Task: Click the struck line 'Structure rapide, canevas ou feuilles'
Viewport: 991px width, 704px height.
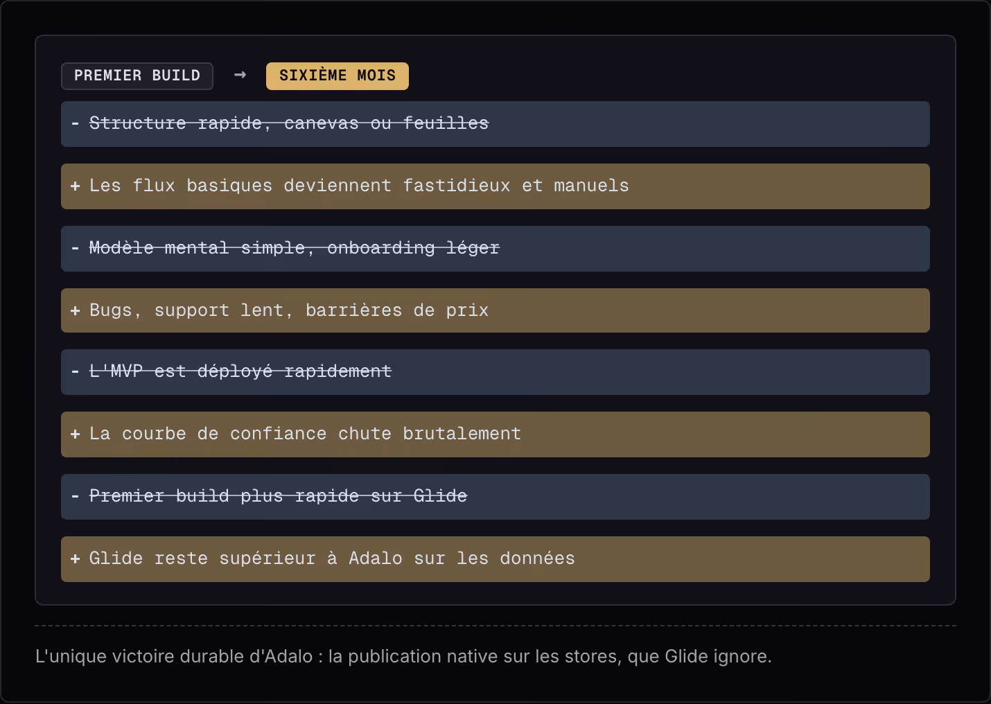Action: [495, 124]
